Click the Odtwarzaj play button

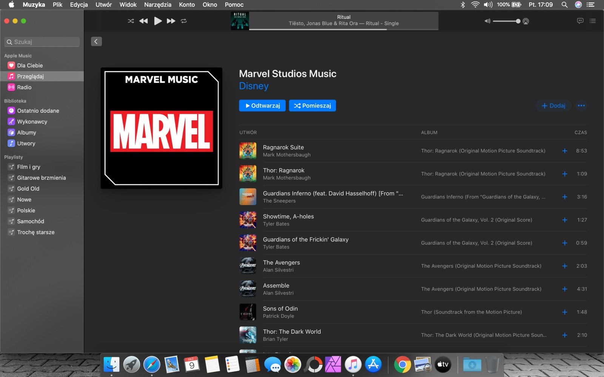(x=262, y=106)
